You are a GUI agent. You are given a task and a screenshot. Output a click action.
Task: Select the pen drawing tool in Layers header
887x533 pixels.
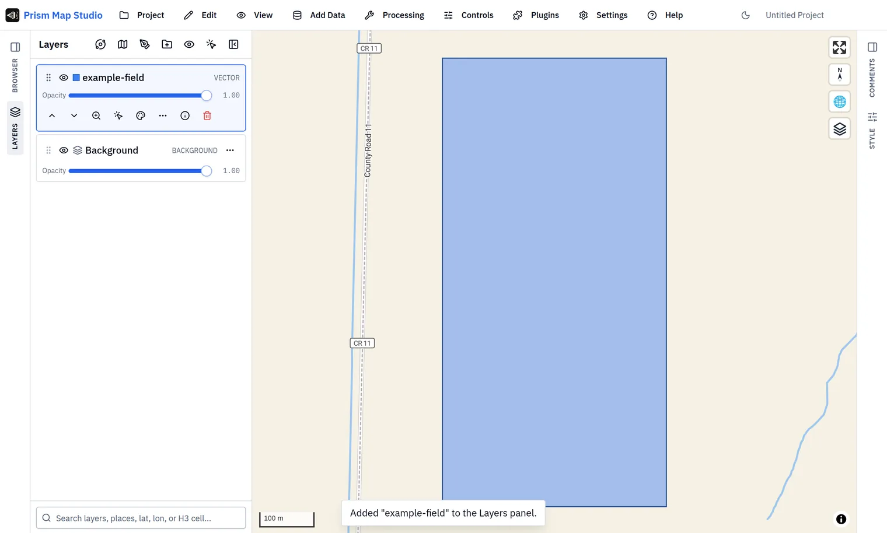pos(145,44)
